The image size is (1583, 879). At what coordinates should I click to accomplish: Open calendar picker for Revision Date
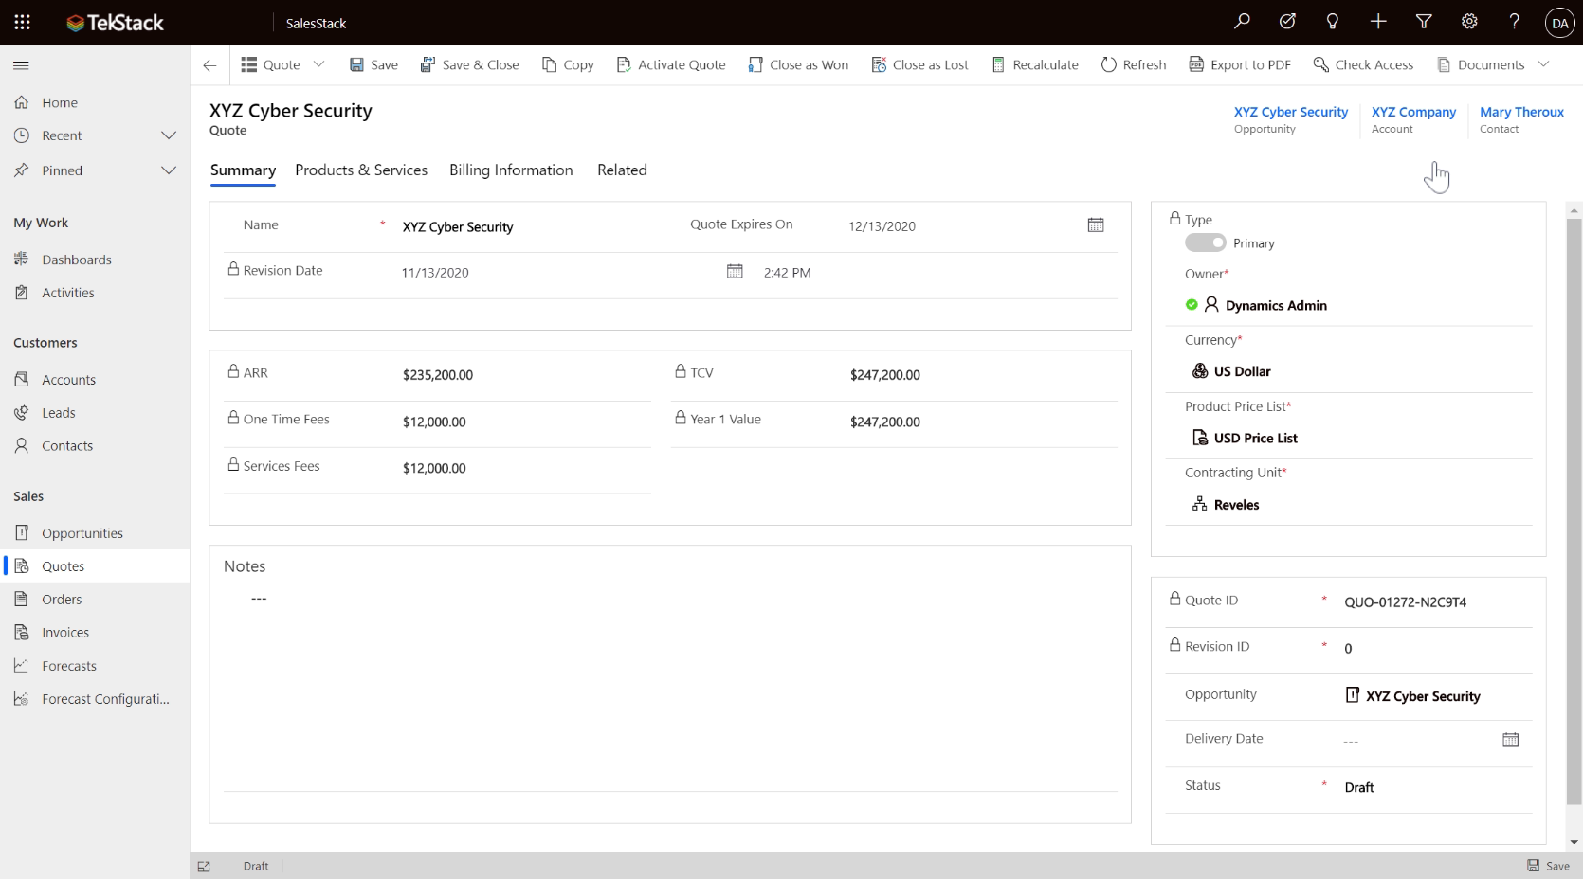pos(735,271)
